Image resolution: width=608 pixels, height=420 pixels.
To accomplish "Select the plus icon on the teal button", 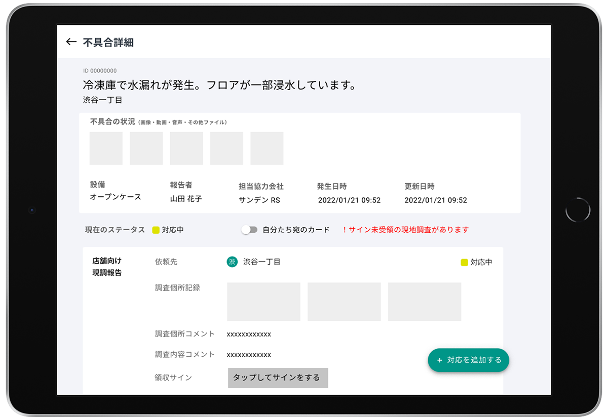I will coord(439,360).
